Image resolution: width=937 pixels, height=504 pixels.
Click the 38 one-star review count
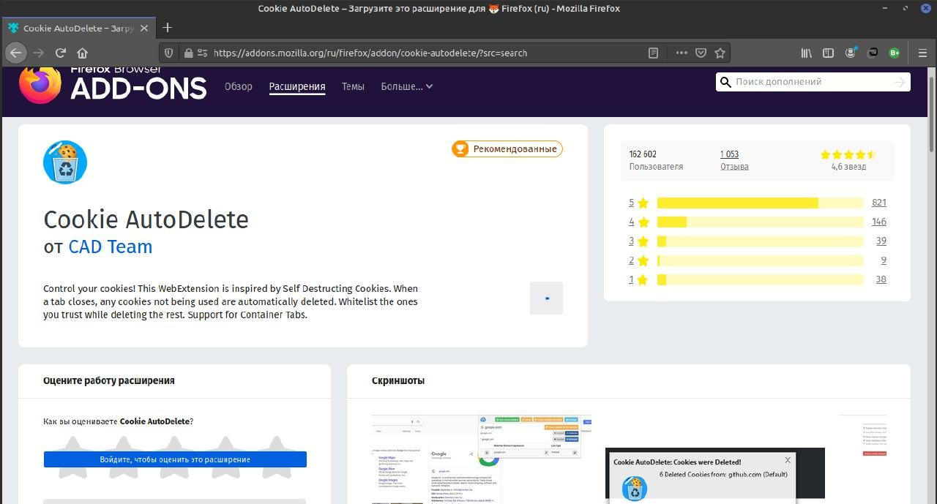click(x=881, y=279)
